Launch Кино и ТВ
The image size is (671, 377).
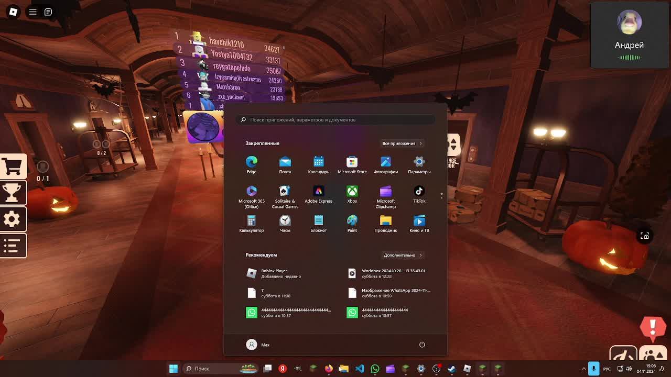[x=419, y=223]
